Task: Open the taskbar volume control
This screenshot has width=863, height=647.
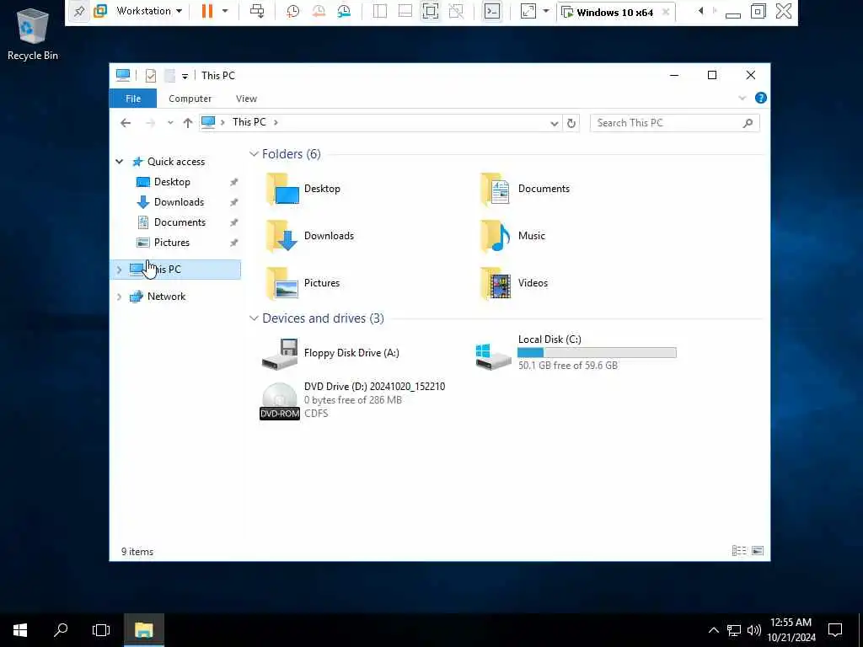Action: tap(754, 630)
